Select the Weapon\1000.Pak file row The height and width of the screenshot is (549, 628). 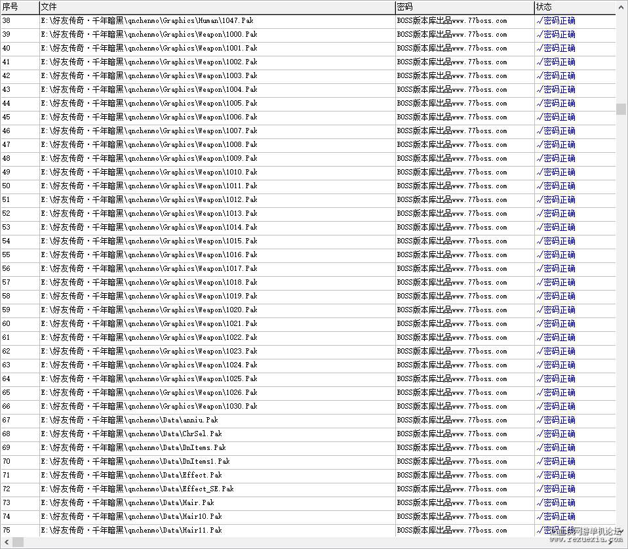click(308, 35)
